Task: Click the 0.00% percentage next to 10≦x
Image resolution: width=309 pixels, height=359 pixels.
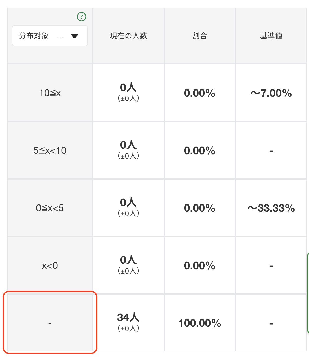Action: click(200, 93)
